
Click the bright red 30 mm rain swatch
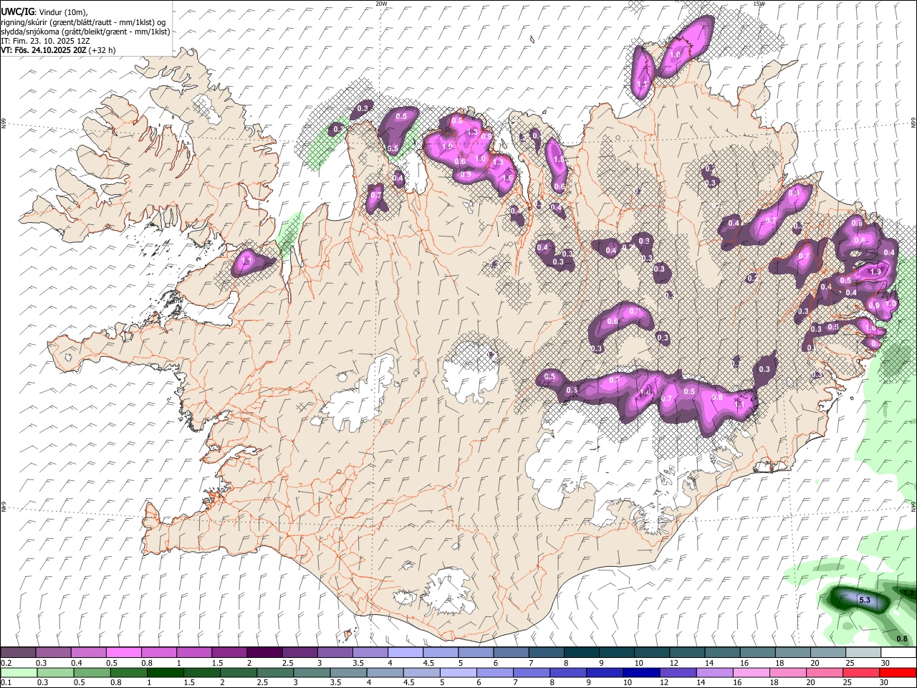(x=898, y=672)
